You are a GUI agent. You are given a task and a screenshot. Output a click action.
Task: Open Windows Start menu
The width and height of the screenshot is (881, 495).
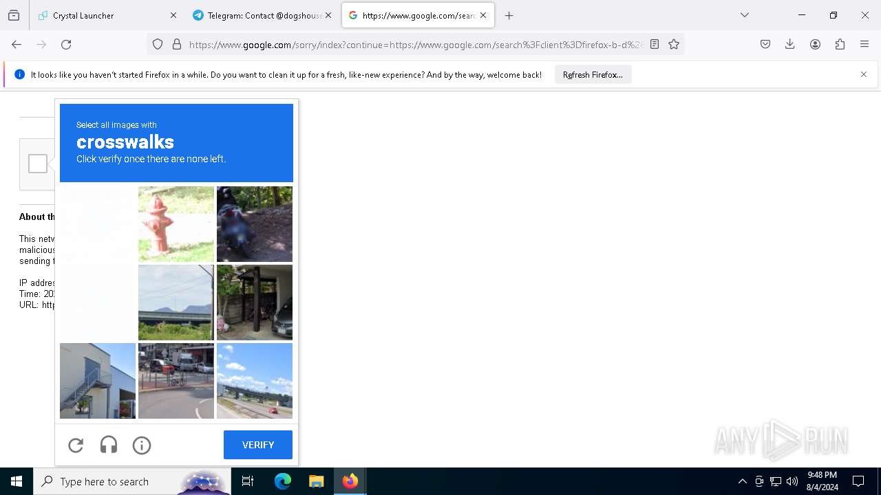(17, 481)
